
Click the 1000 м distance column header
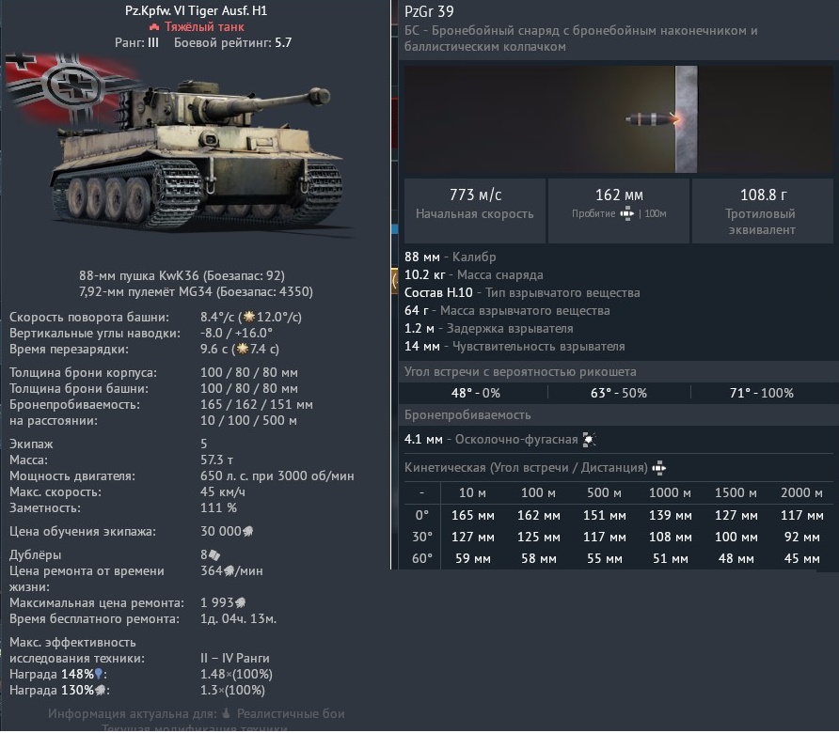pos(670,493)
